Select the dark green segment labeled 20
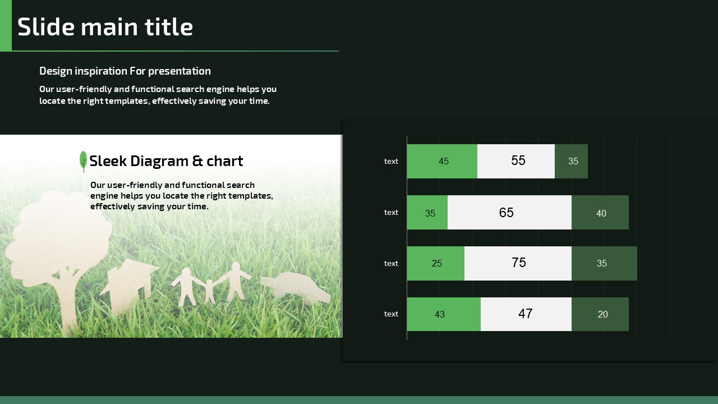 tap(600, 314)
